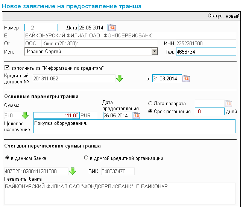Click the 'дней' label after term field
This screenshot has width=243, height=209.
[231, 111]
